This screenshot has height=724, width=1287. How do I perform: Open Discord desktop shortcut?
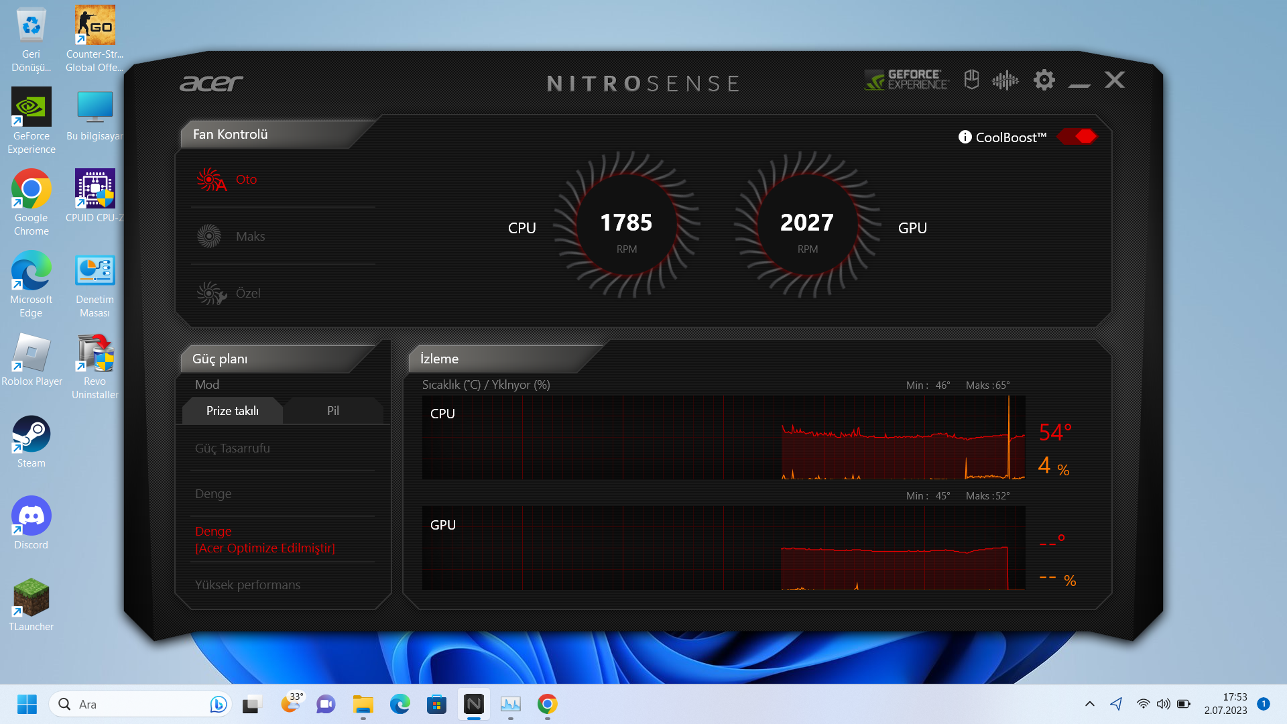point(31,524)
